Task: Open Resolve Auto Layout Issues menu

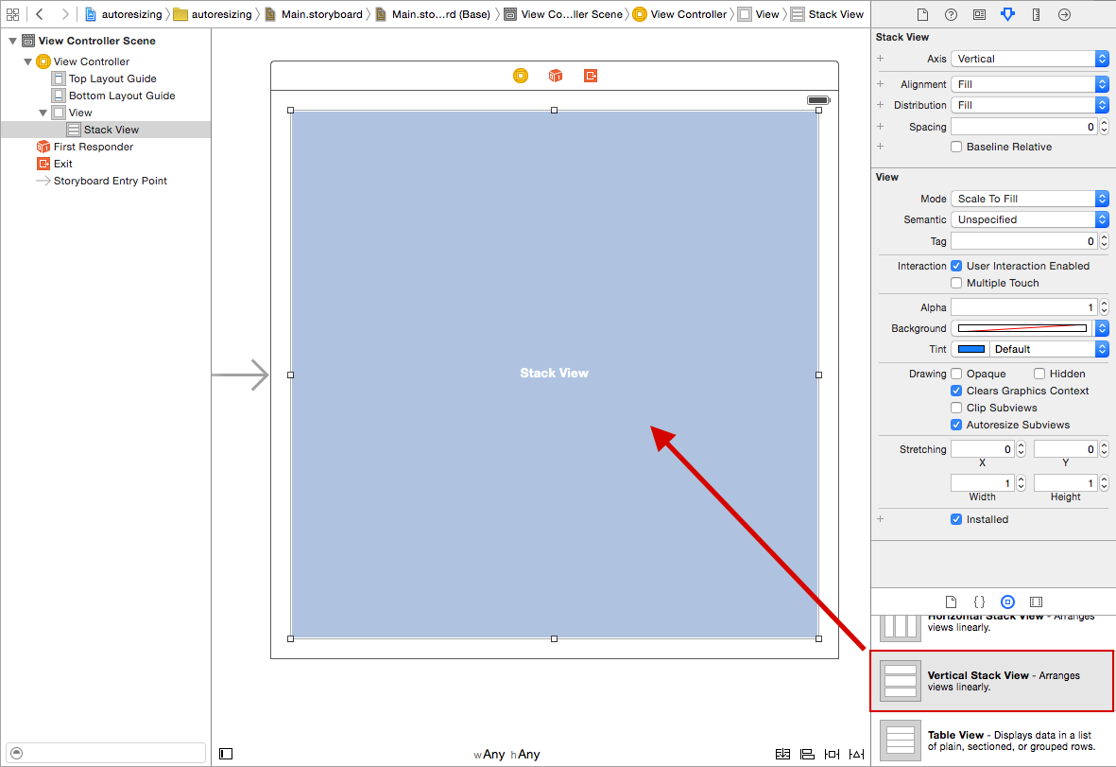Action: 857,754
